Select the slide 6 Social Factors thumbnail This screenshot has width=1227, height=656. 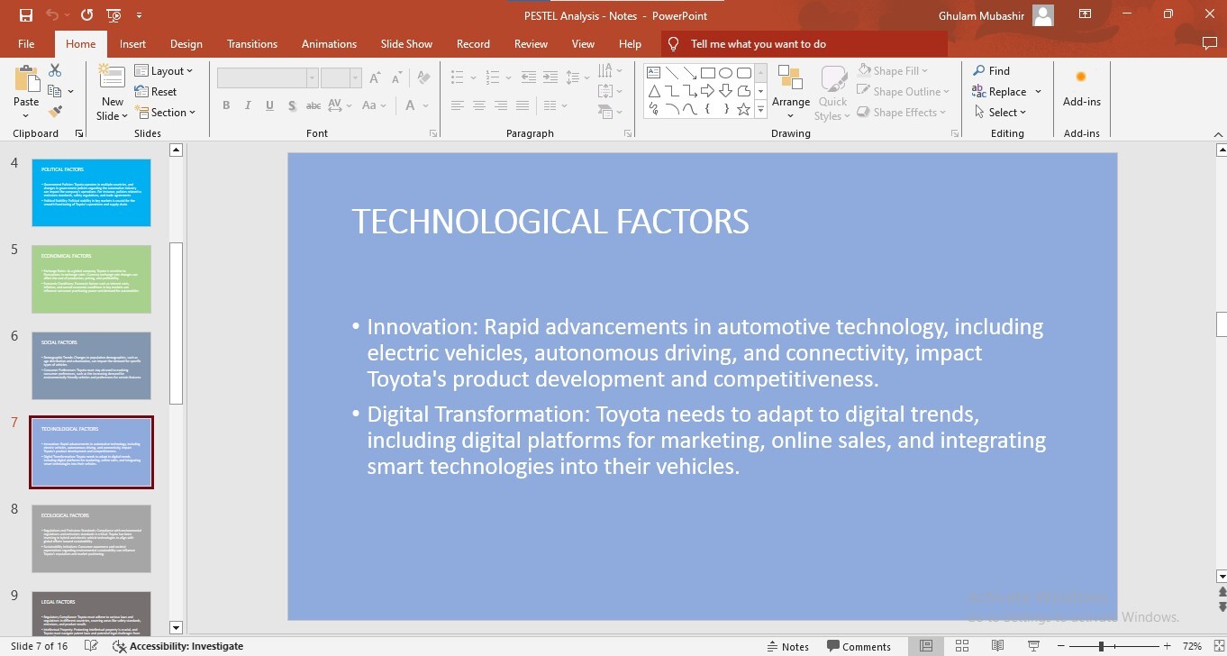(91, 366)
